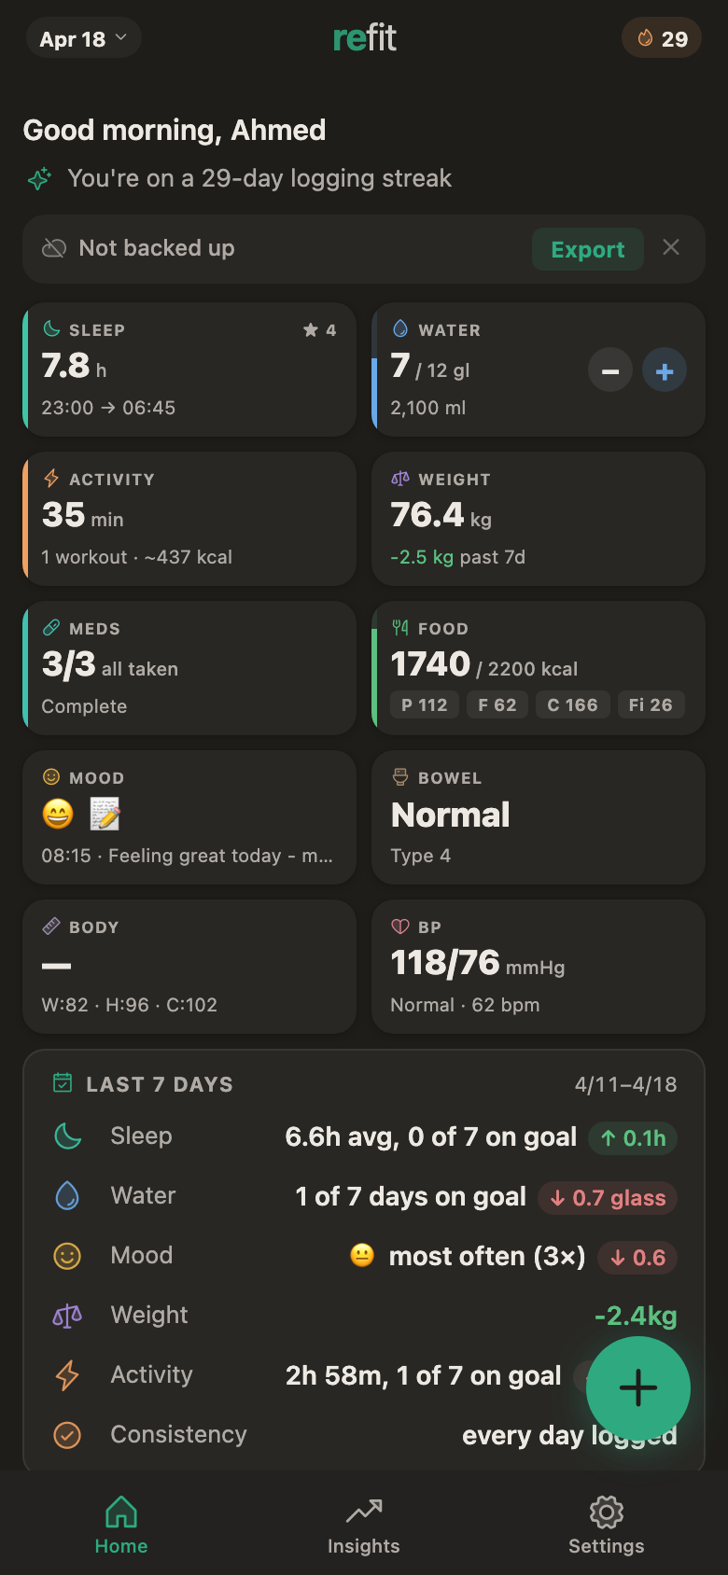Tap the sleep quality star rating
Viewport: 728px width, 1575px height.
coord(320,330)
